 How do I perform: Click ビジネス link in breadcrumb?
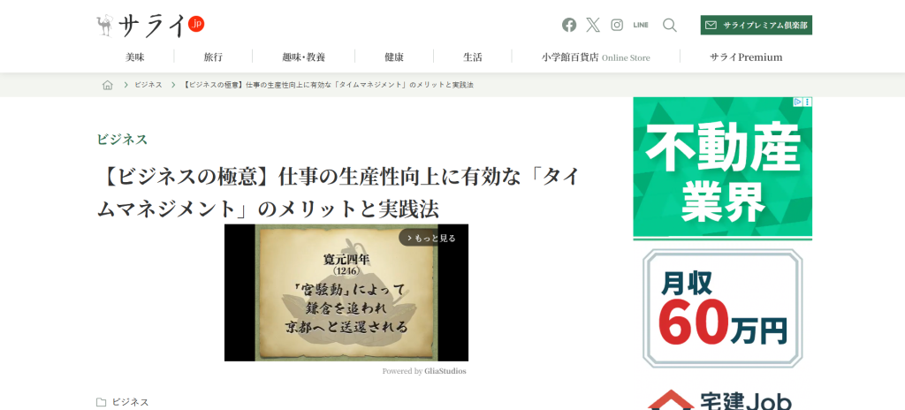pos(148,85)
